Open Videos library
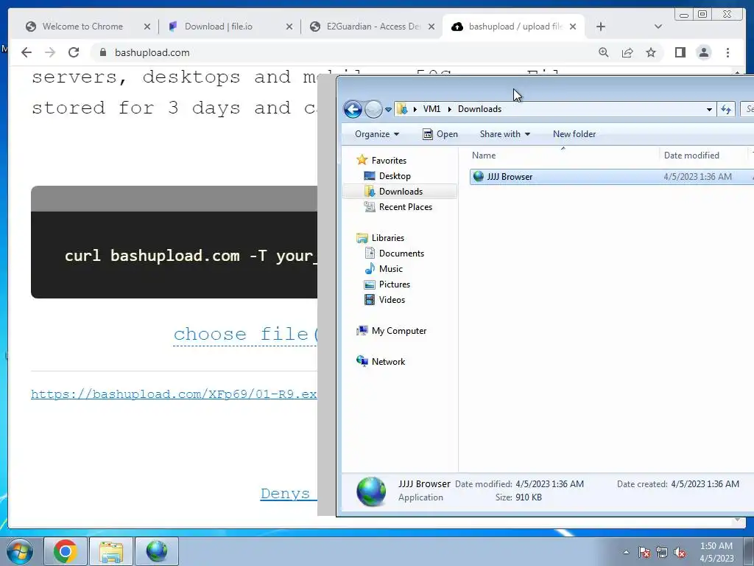The height and width of the screenshot is (566, 754). click(x=392, y=299)
